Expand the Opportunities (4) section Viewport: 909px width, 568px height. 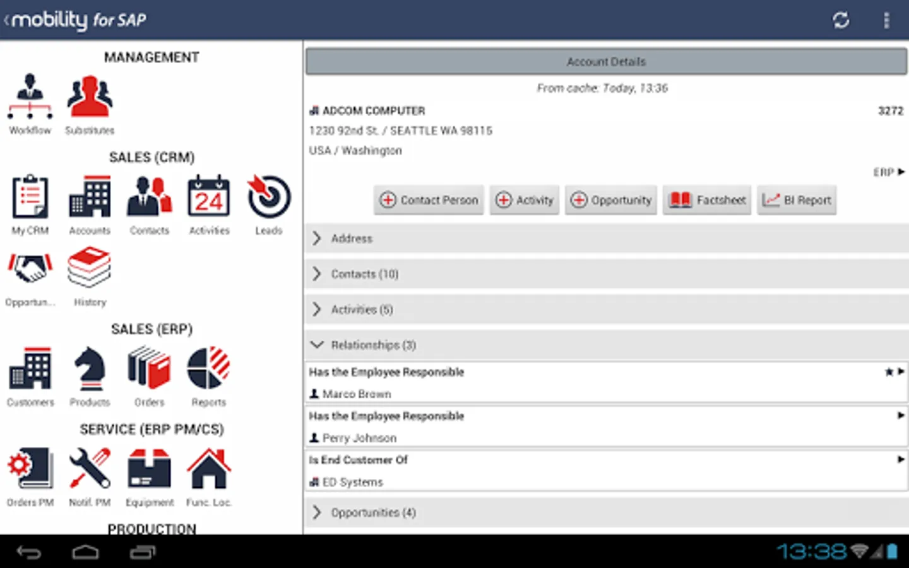pyautogui.click(x=607, y=512)
